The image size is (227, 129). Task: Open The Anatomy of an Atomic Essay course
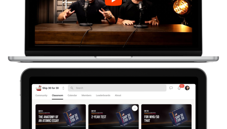[61, 117]
